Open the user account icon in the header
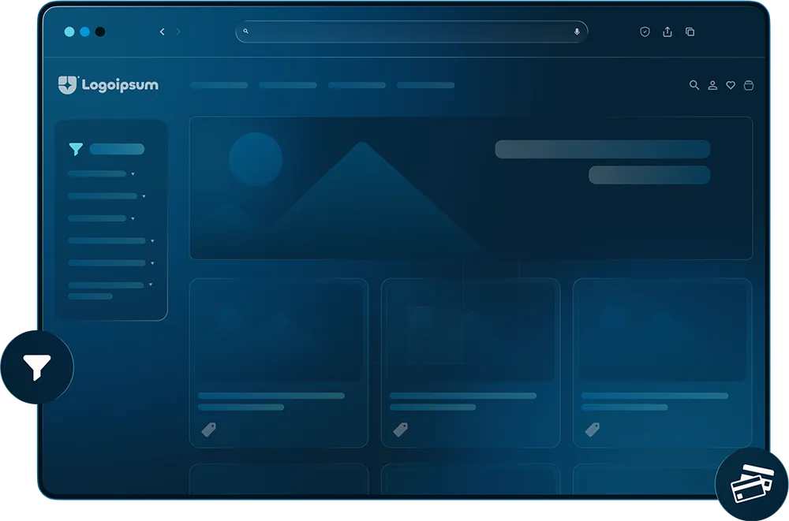Screen dimensions: 789x521 pos(712,85)
